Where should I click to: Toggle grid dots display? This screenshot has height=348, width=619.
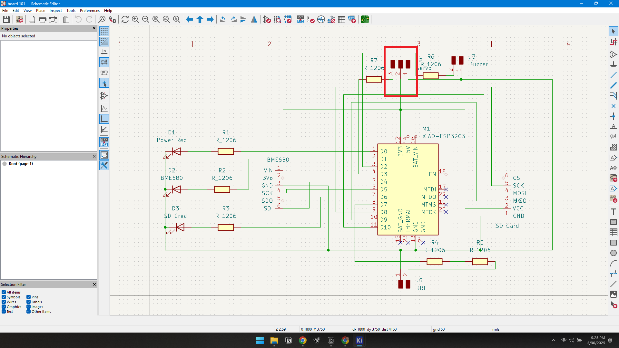pyautogui.click(x=104, y=31)
